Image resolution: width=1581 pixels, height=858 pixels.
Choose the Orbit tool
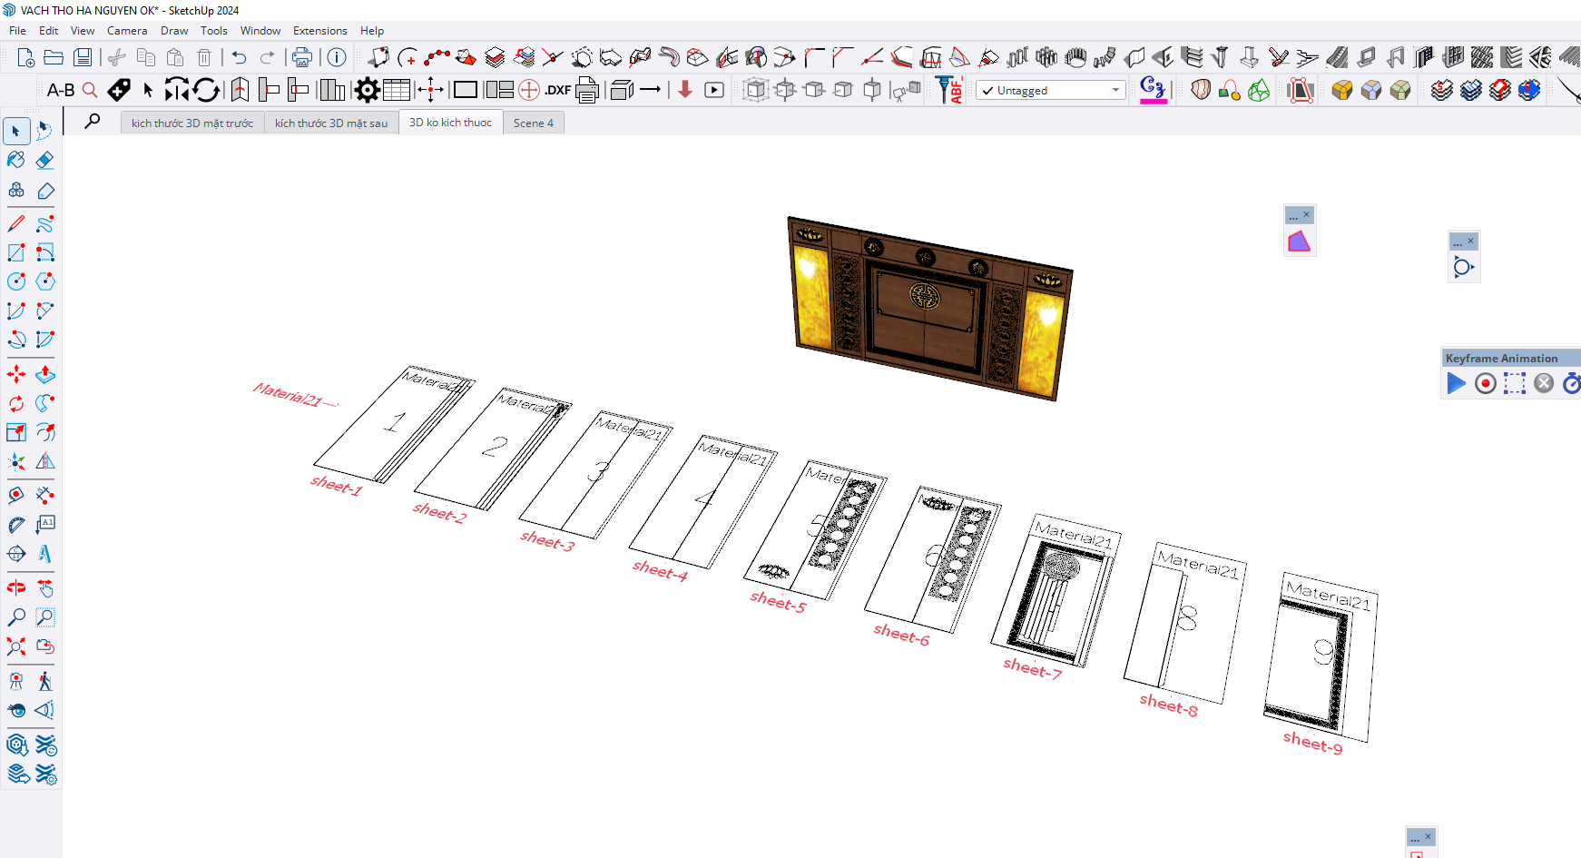pyautogui.click(x=16, y=588)
